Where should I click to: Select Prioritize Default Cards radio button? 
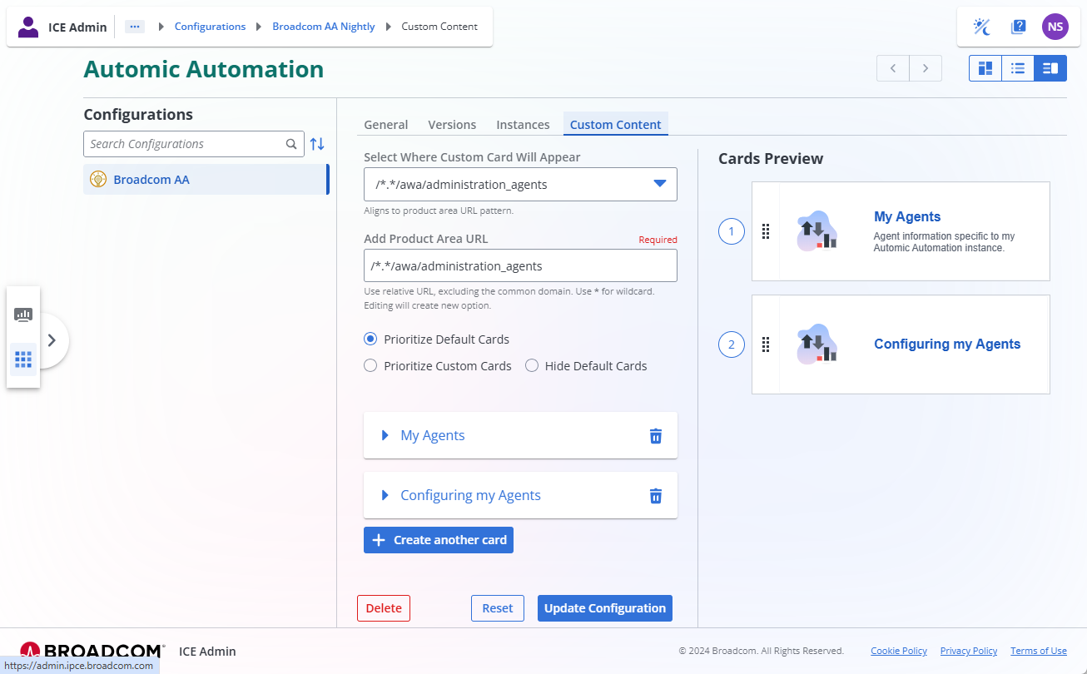coord(371,339)
